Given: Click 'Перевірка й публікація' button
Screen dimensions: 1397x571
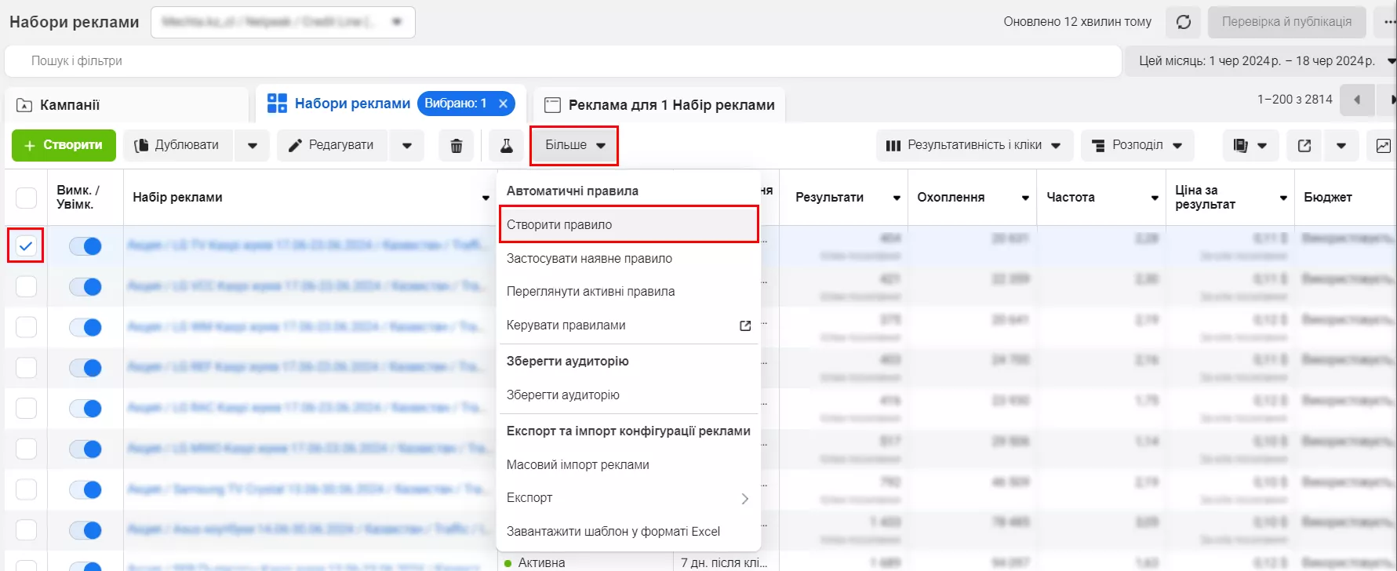Looking at the screenshot, I should [x=1286, y=22].
